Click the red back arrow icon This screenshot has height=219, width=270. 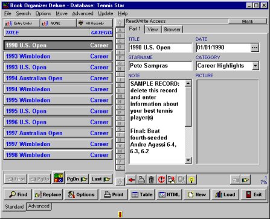coord(131,180)
